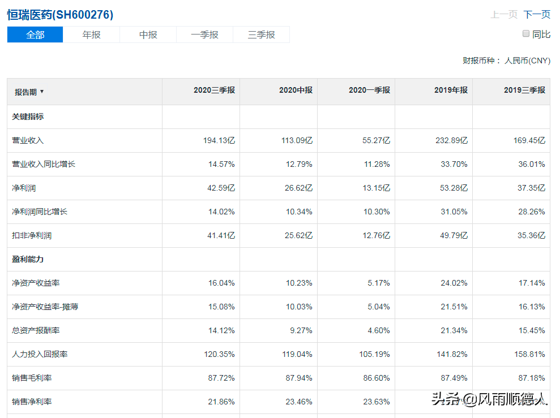This screenshot has height=418, width=560.
Task: Click the 财报币种 人民币(CNY) label
Action: tap(506, 61)
